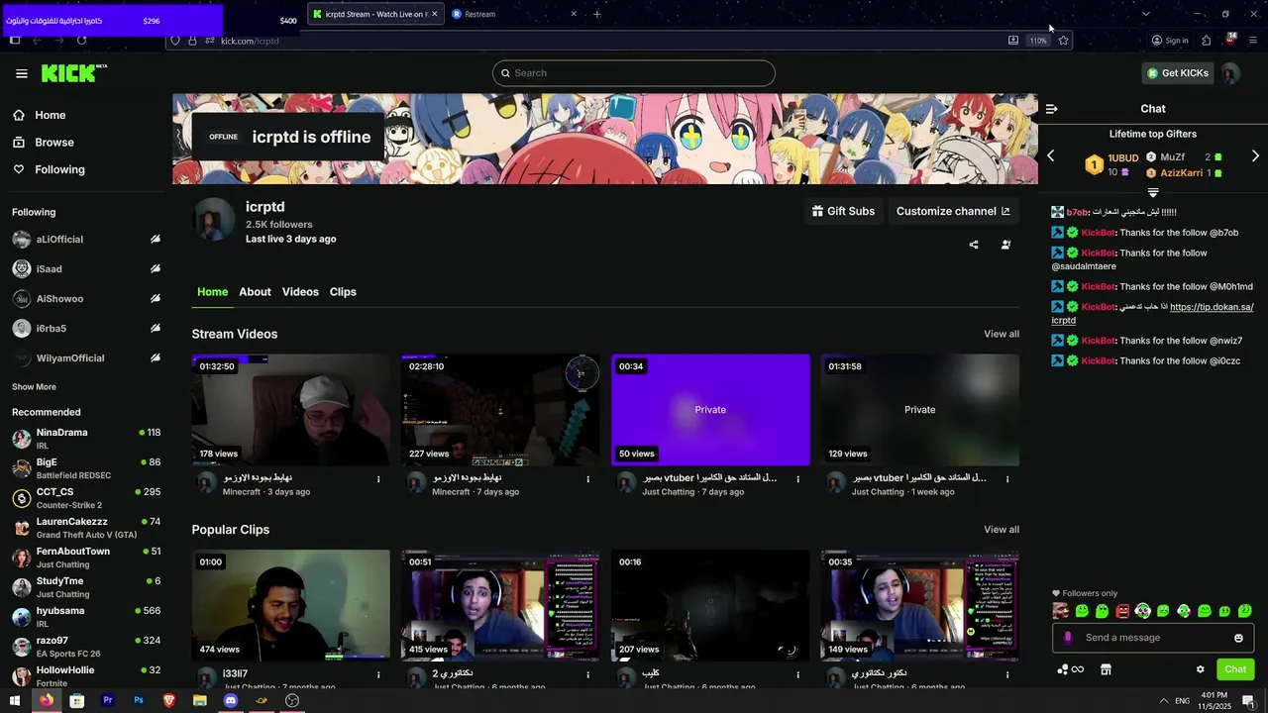Collapse the top gifters section
This screenshot has width=1268, height=713.
click(1153, 192)
